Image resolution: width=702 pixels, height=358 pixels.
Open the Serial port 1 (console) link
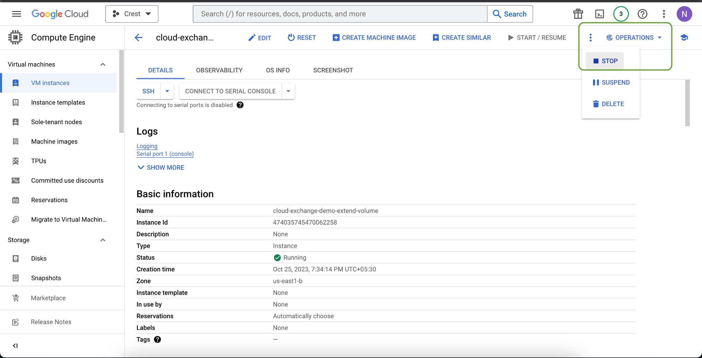[x=165, y=154]
